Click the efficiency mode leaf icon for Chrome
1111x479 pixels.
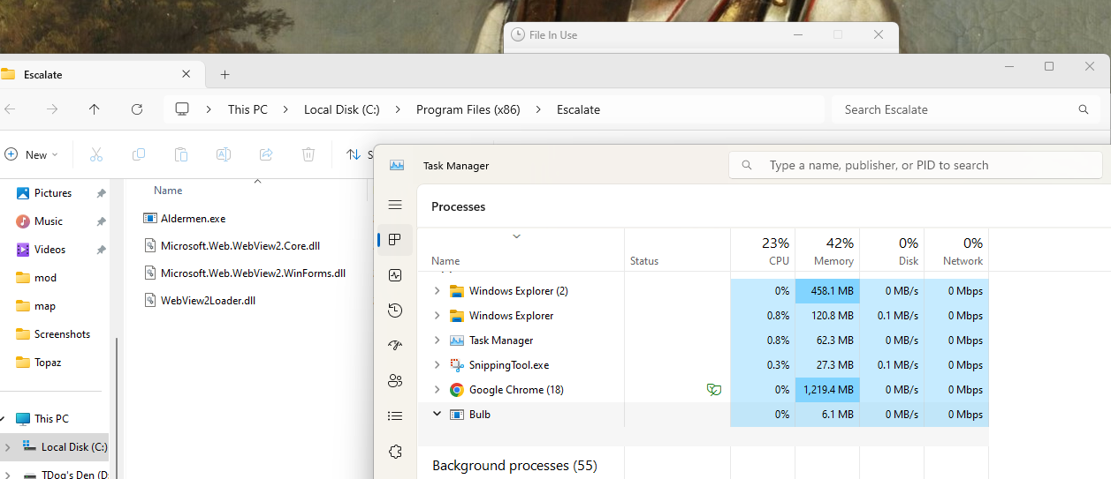(x=714, y=389)
